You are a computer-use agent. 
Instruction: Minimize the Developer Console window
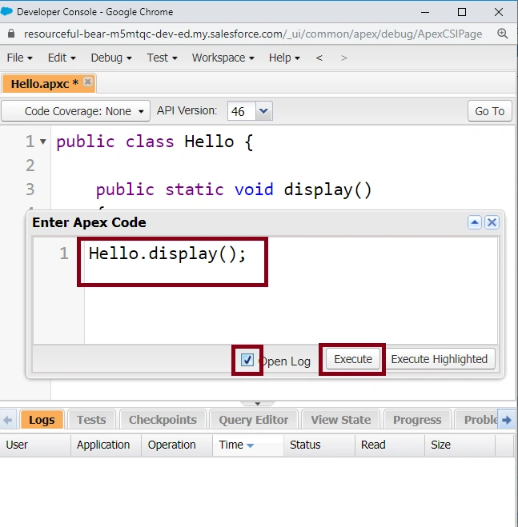tap(425, 12)
